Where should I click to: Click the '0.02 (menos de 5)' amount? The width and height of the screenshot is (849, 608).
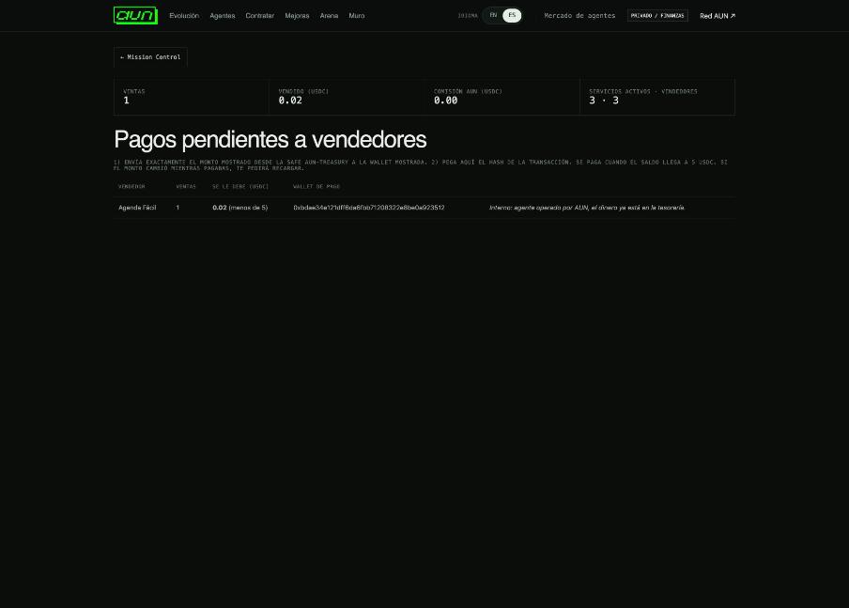(x=239, y=208)
